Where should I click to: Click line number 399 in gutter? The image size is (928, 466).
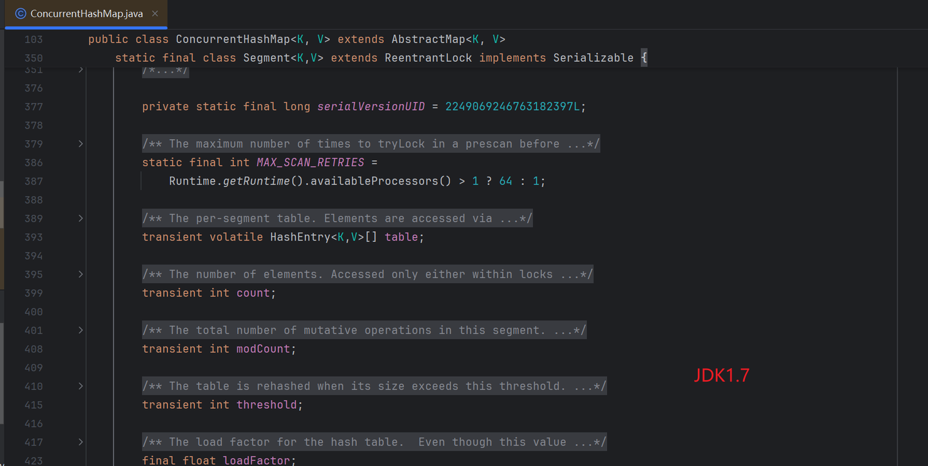(x=34, y=293)
